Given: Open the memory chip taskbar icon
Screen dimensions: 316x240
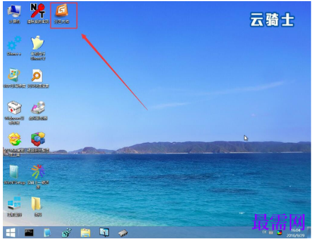Looking at the screenshot, I should (x=123, y=233).
